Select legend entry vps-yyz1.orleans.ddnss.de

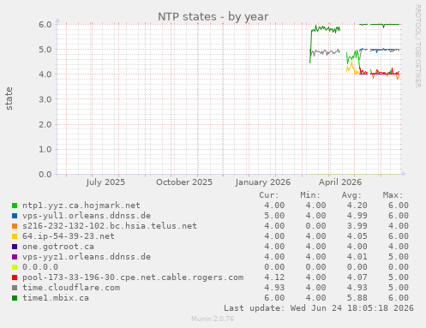(87, 257)
